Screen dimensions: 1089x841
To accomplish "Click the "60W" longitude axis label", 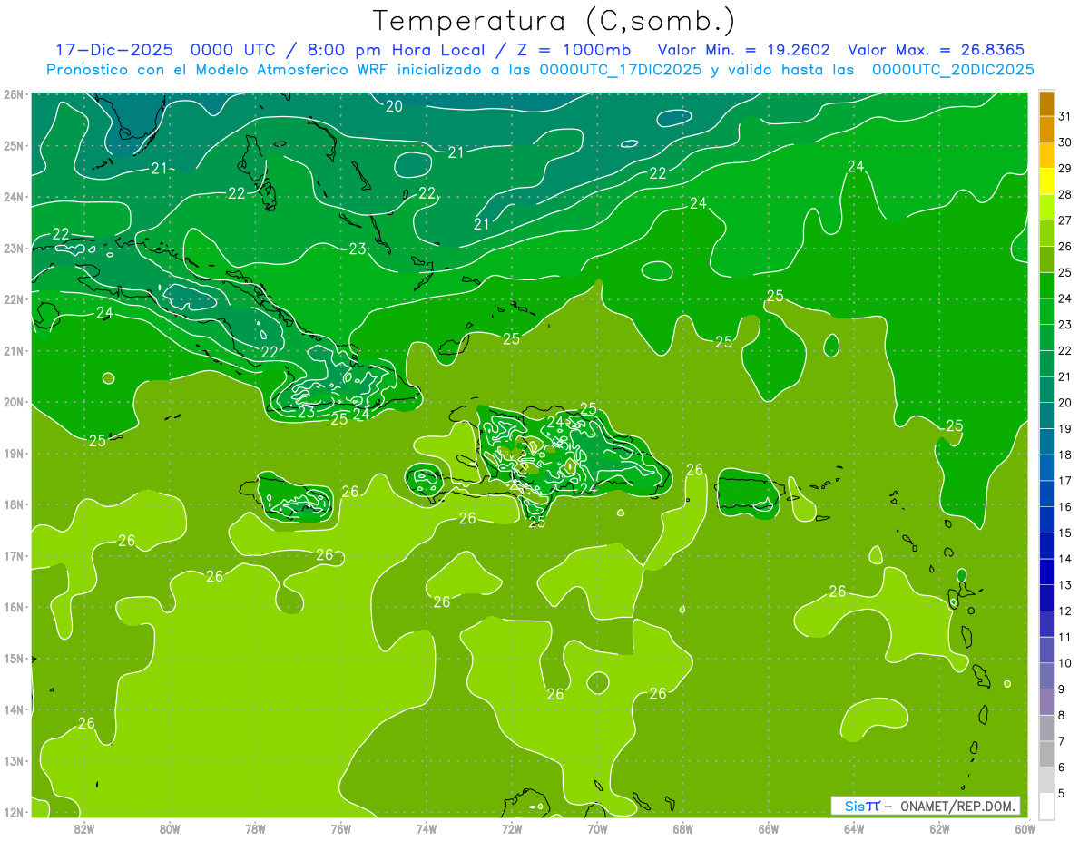I will click(x=1025, y=827).
